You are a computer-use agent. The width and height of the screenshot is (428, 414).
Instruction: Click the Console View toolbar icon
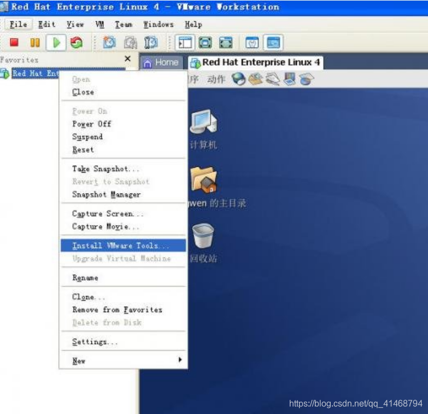tap(273, 42)
